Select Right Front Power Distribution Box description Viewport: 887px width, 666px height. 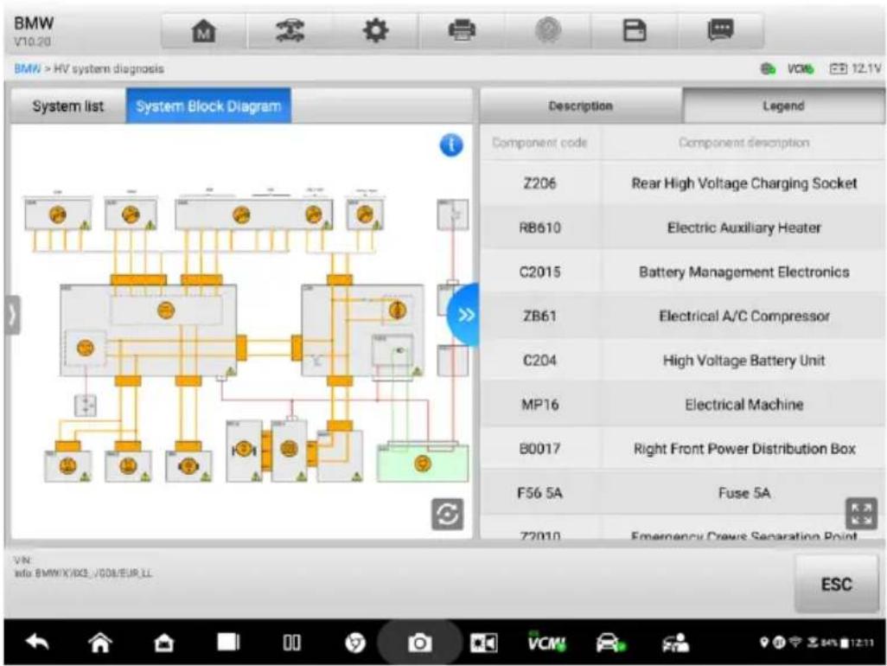pyautogui.click(x=743, y=449)
